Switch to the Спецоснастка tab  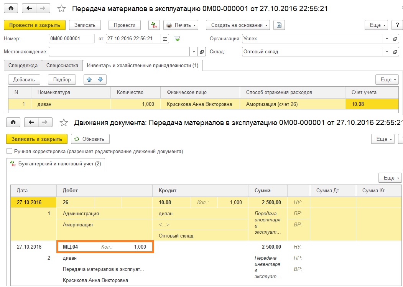click(x=62, y=65)
